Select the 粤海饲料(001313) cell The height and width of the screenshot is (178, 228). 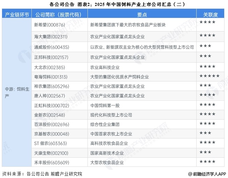[x=60, y=77]
